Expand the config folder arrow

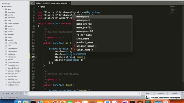click(x=4, y=15)
